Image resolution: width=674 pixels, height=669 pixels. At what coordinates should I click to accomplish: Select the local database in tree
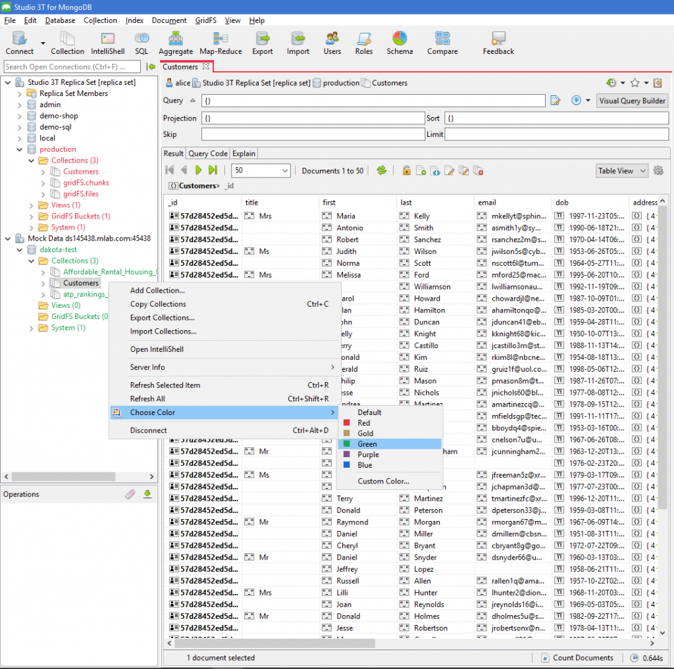pyautogui.click(x=47, y=138)
